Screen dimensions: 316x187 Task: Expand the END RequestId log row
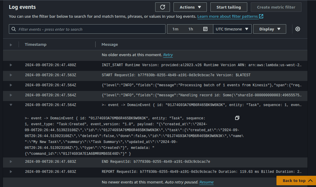11,162
